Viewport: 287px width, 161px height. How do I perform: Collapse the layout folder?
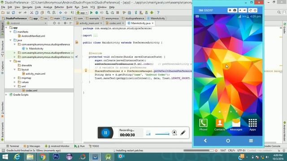click(15, 70)
